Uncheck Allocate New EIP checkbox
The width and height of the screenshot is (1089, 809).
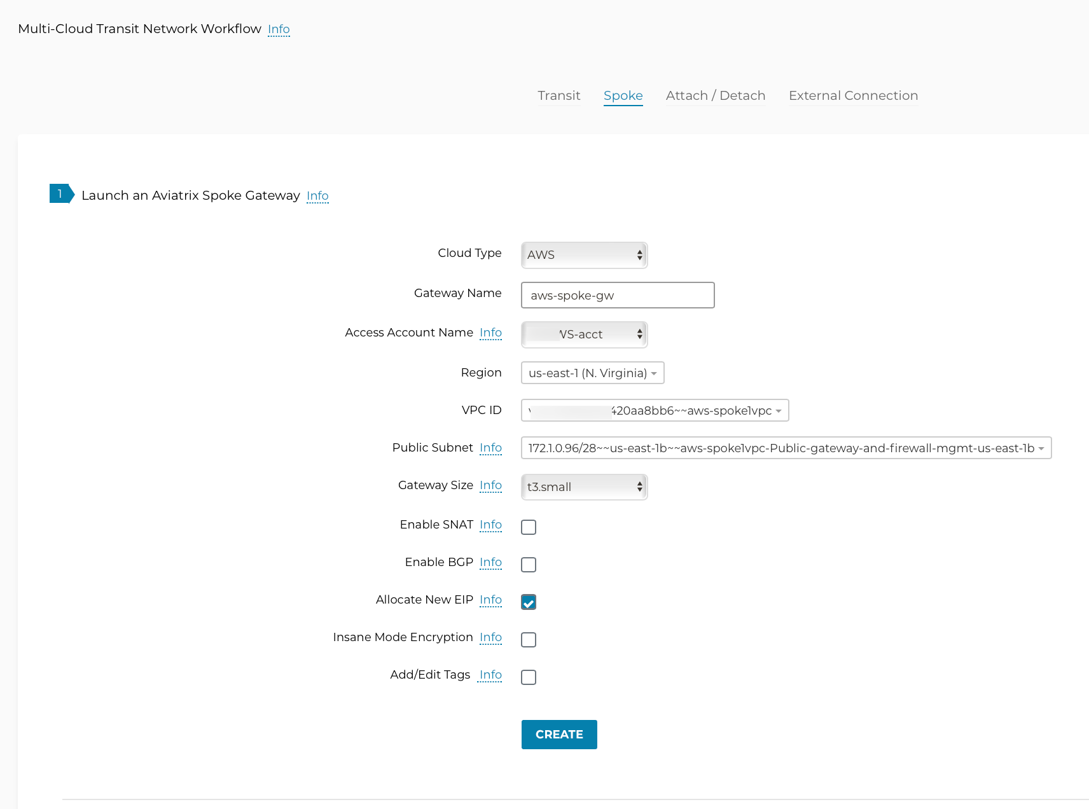pyautogui.click(x=528, y=602)
